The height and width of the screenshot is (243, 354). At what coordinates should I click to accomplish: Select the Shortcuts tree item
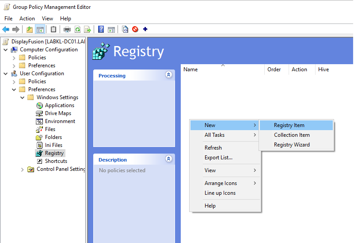click(56, 161)
